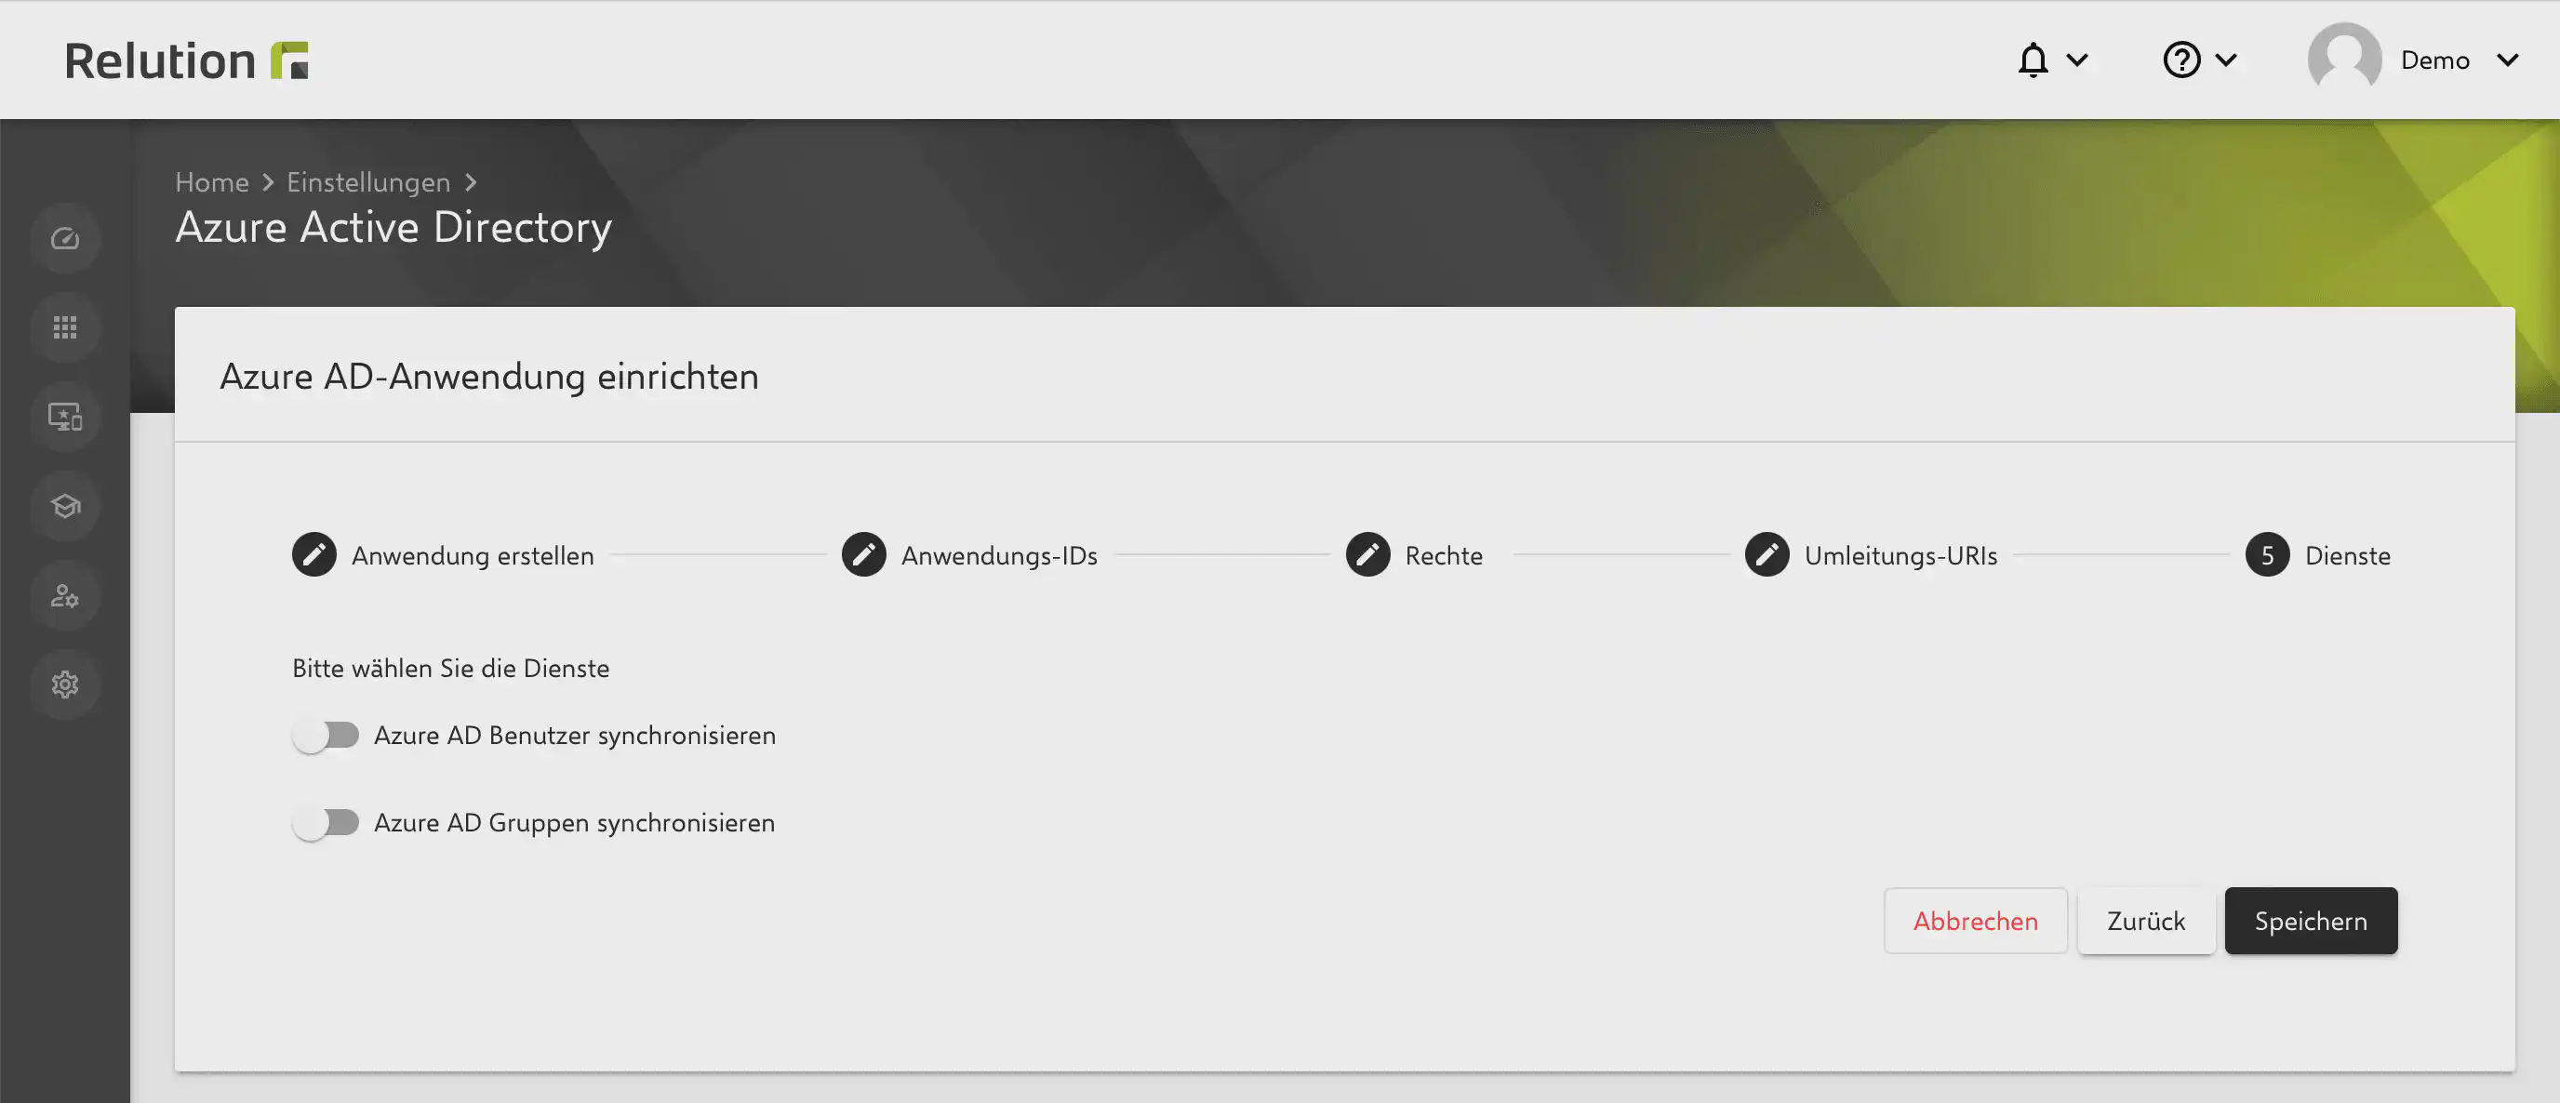Open Einstellungen breadcrumb link
2560x1103 pixels.
[x=367, y=182]
